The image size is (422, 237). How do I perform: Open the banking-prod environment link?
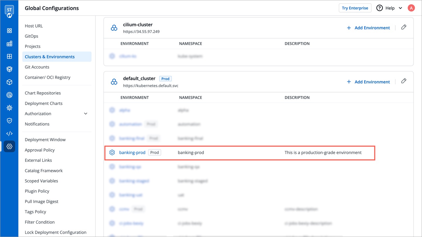[x=132, y=152]
